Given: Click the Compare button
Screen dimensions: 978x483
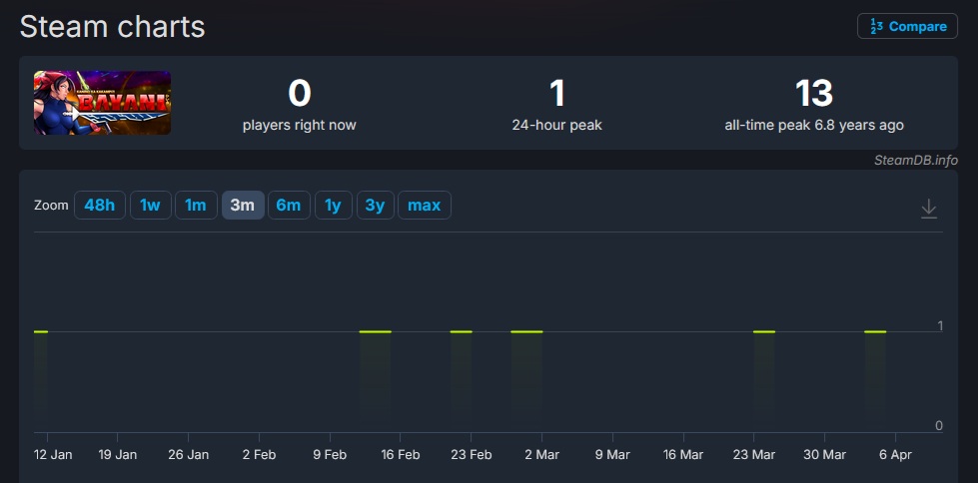Looking at the screenshot, I should pos(907,26).
